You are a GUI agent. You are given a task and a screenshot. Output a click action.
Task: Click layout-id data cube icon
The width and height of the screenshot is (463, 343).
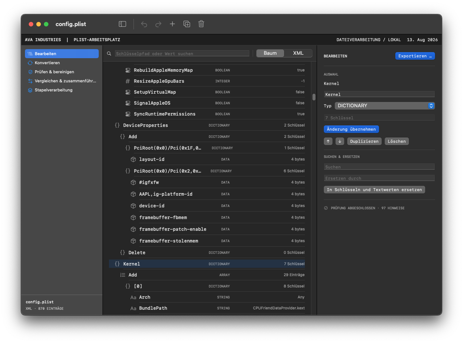[x=133, y=159]
